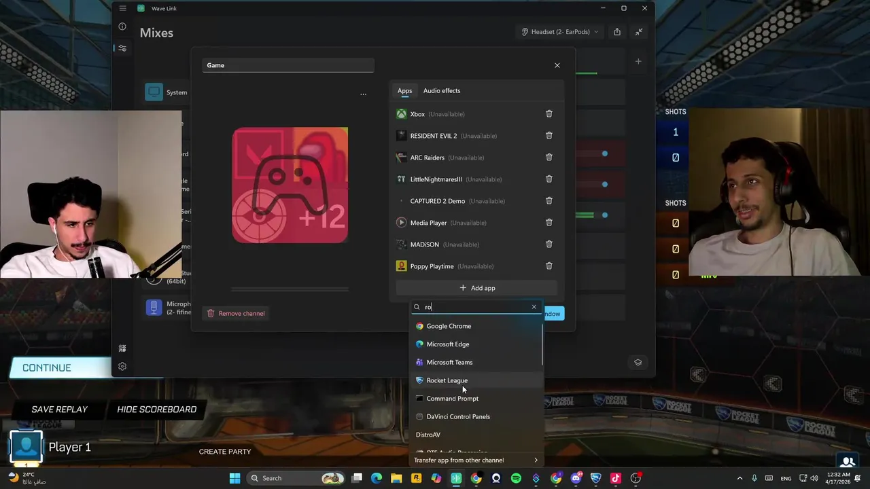Screen dimensions: 870x489
Task: Show hidden system tray icons
Action: [x=739, y=478]
